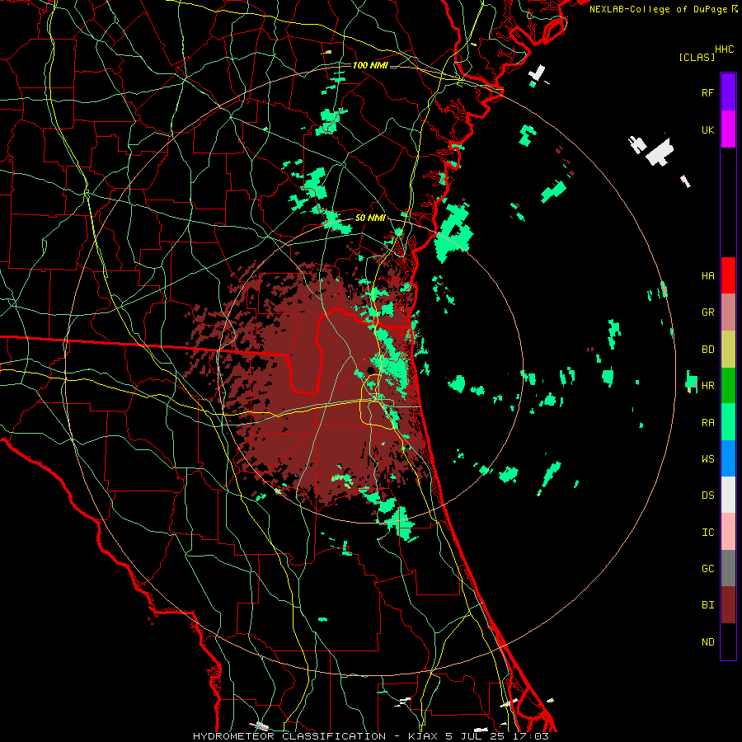Click the white DS legend swatch
Image resolution: width=742 pixels, height=742 pixels.
click(728, 495)
